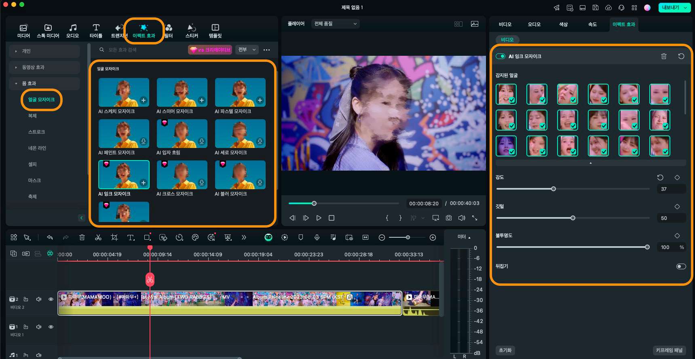Stop the preview playback
Image resolution: width=695 pixels, height=359 pixels.
point(332,218)
